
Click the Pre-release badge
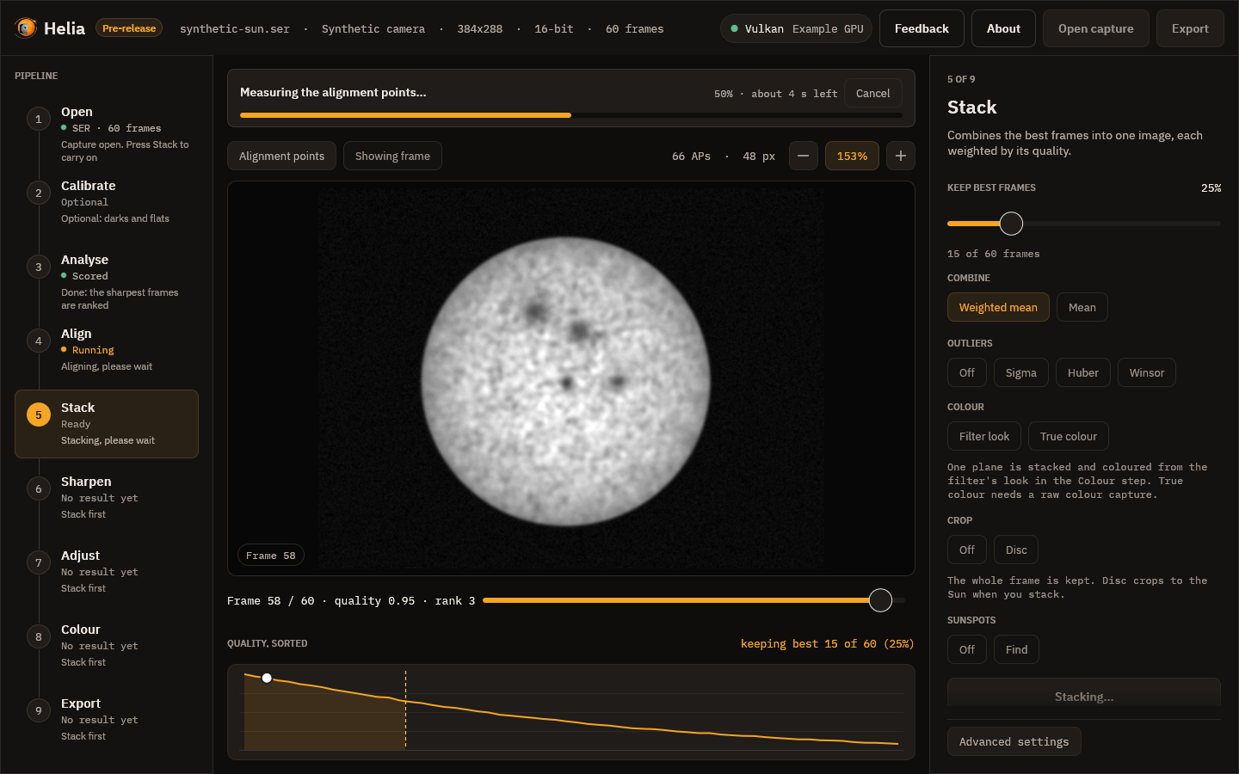129,28
